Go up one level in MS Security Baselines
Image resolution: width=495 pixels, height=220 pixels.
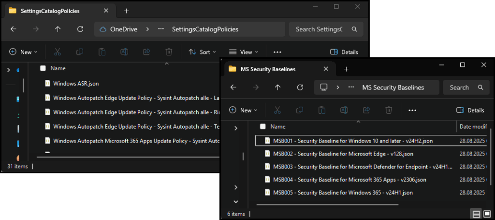[x=277, y=87]
